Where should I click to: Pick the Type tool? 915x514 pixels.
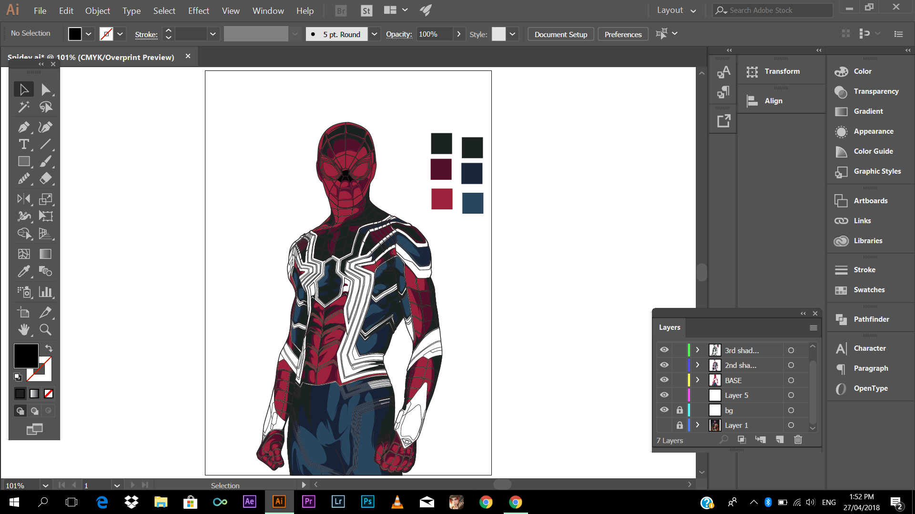click(24, 144)
